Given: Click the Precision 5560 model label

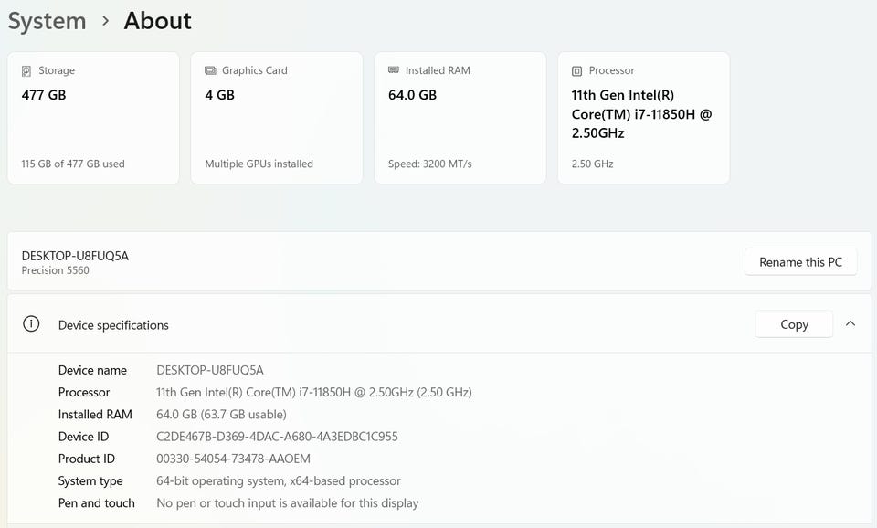Looking at the screenshot, I should (56, 270).
